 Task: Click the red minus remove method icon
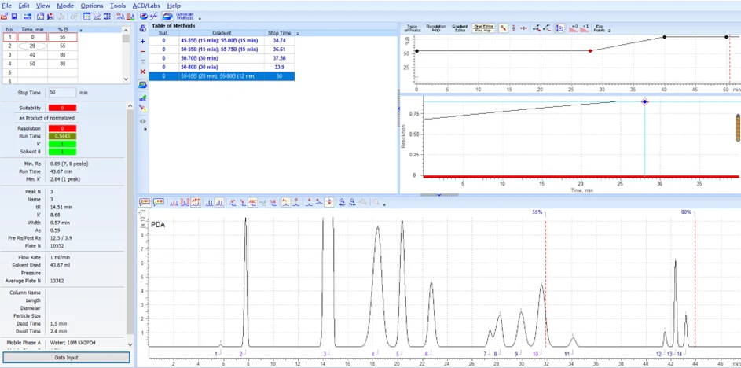[143, 52]
